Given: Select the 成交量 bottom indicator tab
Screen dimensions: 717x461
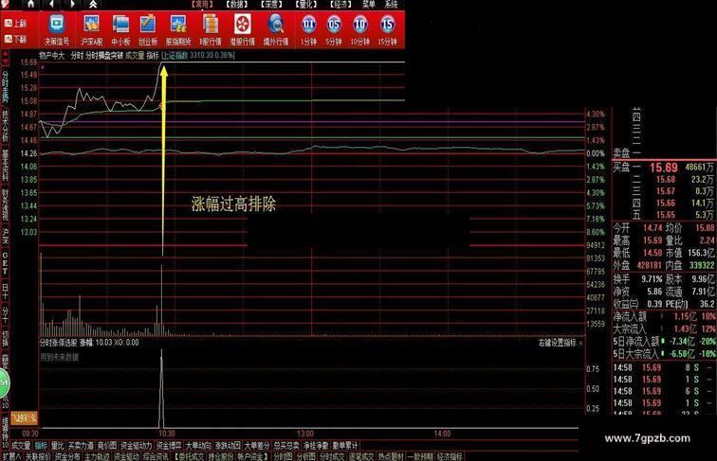Looking at the screenshot, I should pos(21,446).
